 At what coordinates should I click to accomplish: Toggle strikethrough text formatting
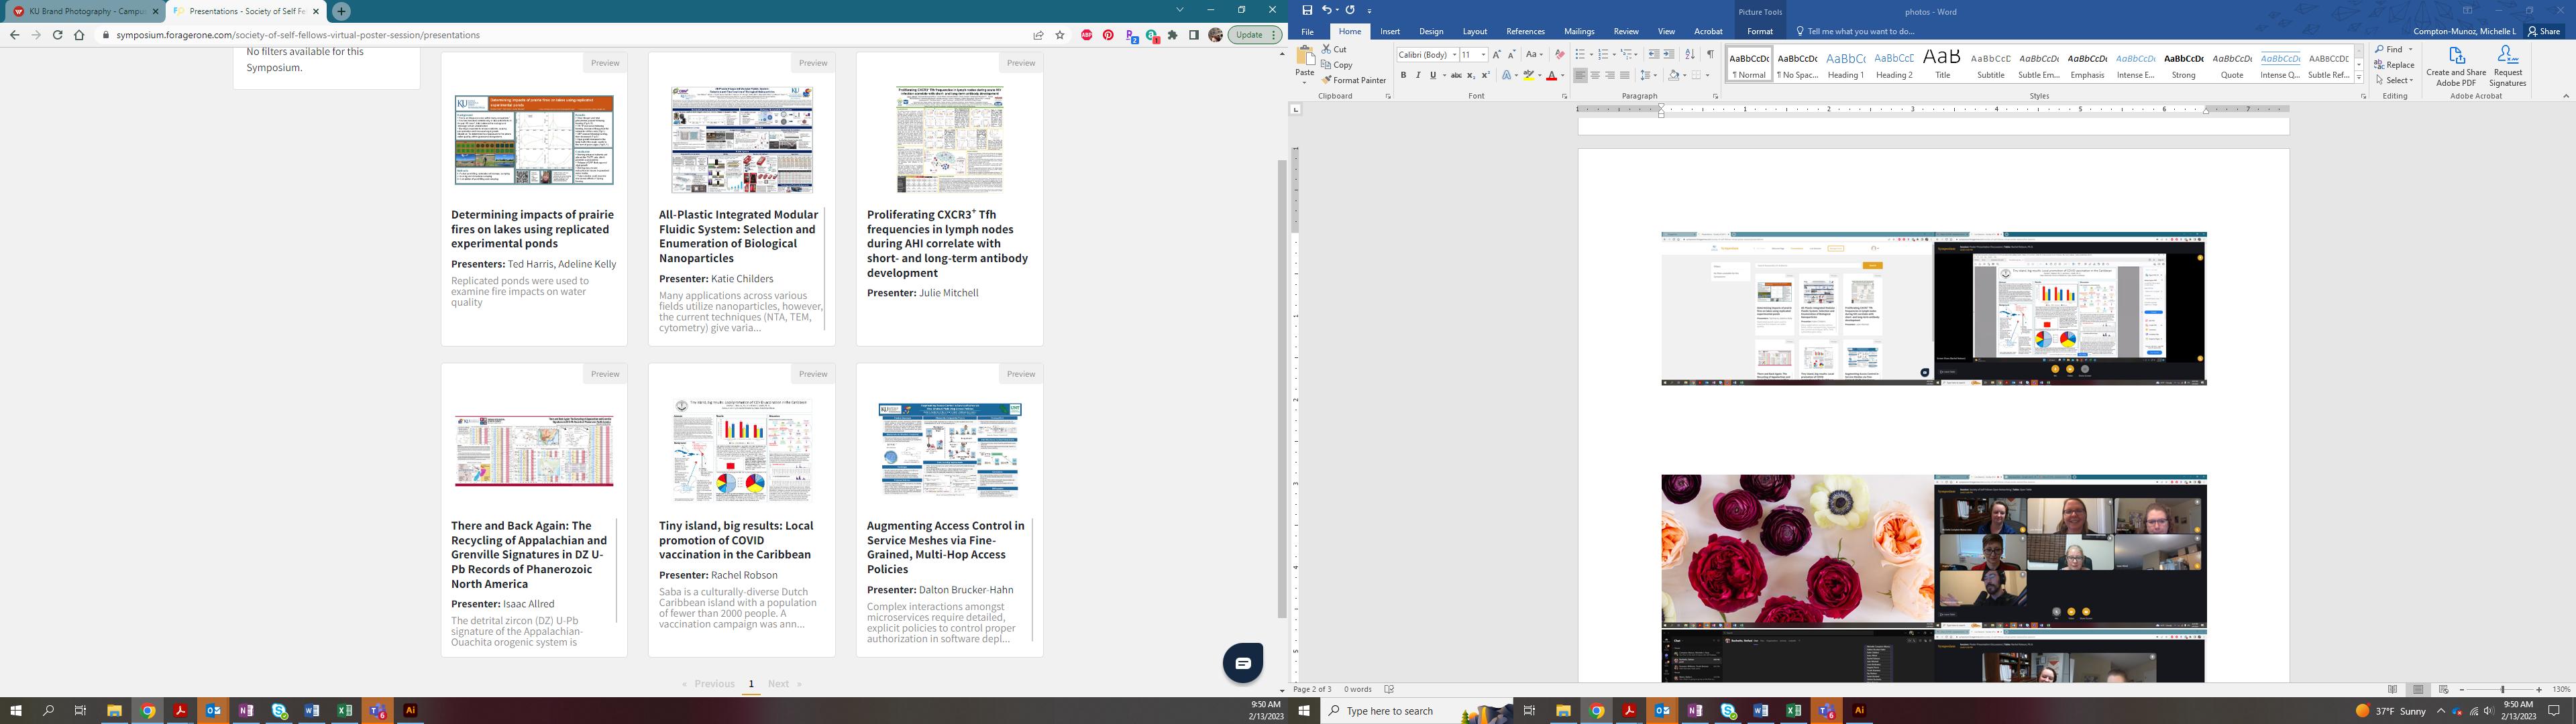click(1456, 75)
